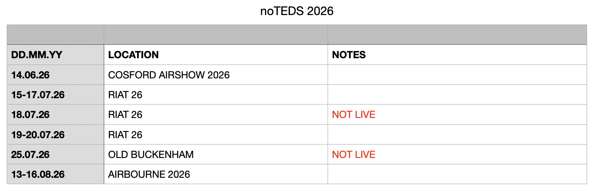Image resolution: width=595 pixels, height=194 pixels.
Task: Click empty notes cell for AIRBOURNE 2026
Action: [x=457, y=174]
